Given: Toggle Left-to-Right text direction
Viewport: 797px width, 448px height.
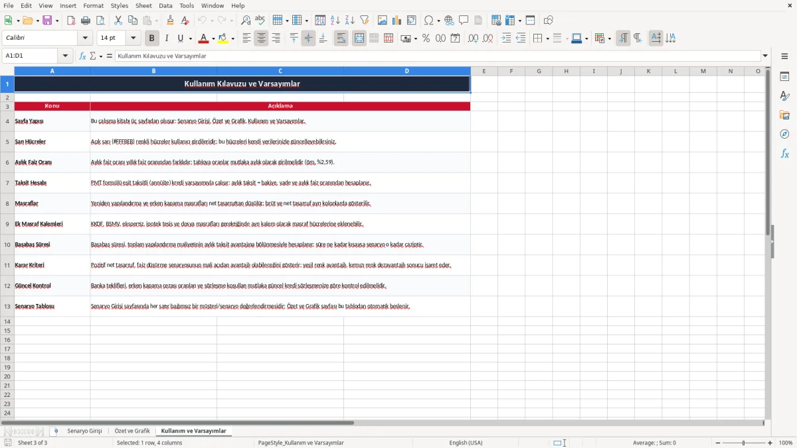Looking at the screenshot, I should click(x=623, y=38).
